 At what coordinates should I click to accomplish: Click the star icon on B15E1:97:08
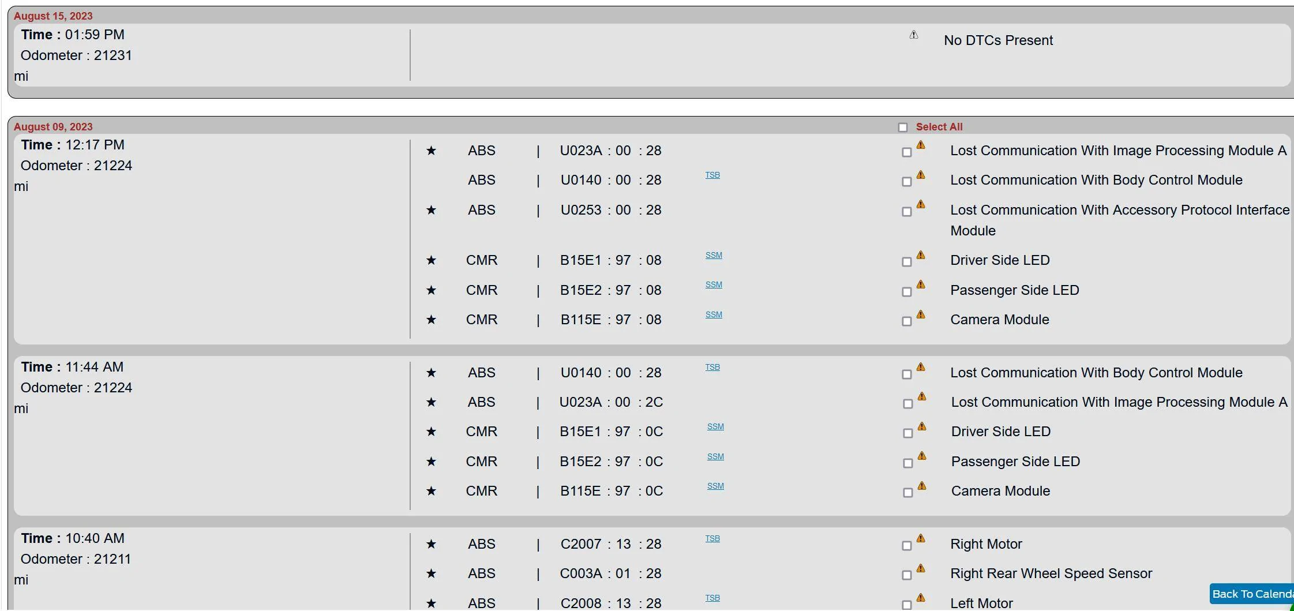pos(431,260)
